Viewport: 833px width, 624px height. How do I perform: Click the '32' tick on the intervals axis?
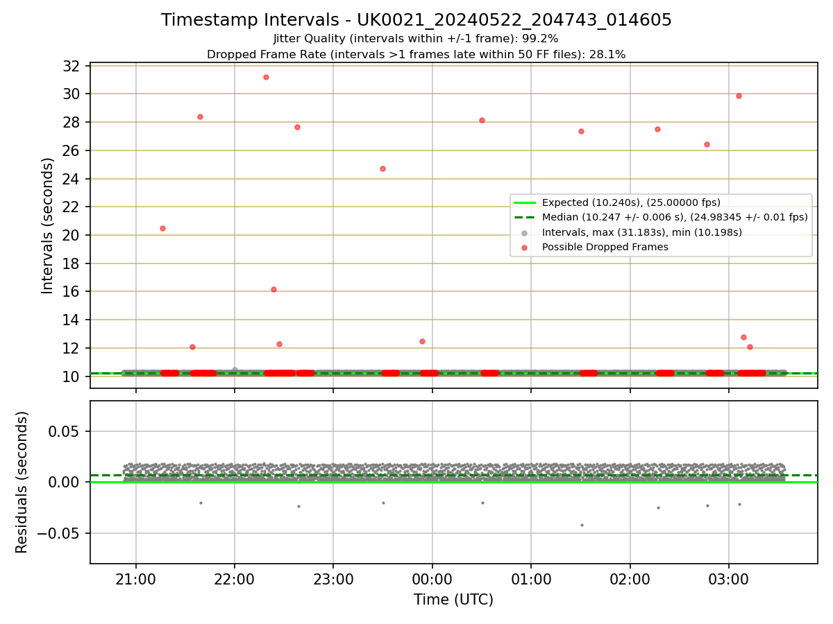click(x=72, y=66)
